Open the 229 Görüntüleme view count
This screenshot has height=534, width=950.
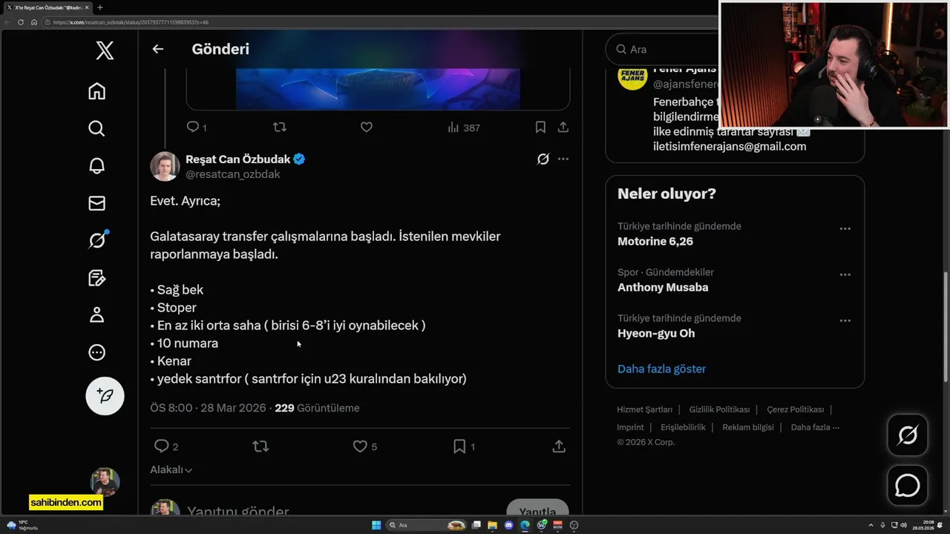click(x=317, y=408)
